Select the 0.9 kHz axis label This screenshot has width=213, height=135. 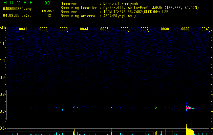point(3,78)
